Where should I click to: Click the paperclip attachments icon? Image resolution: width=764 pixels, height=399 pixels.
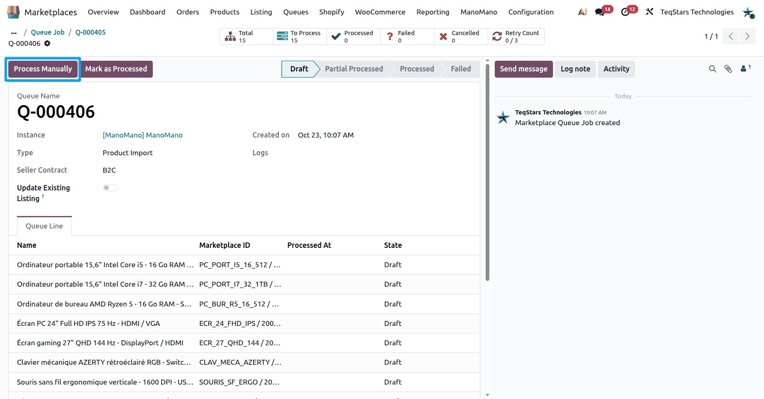click(x=728, y=69)
